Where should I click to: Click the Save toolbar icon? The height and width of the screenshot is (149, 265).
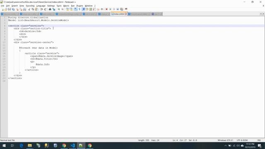10,9
